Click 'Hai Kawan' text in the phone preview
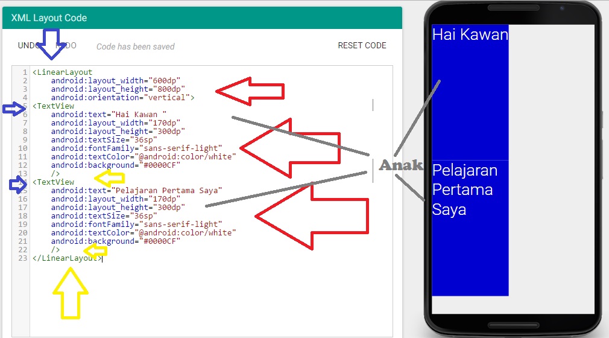609x338 pixels. [470, 34]
